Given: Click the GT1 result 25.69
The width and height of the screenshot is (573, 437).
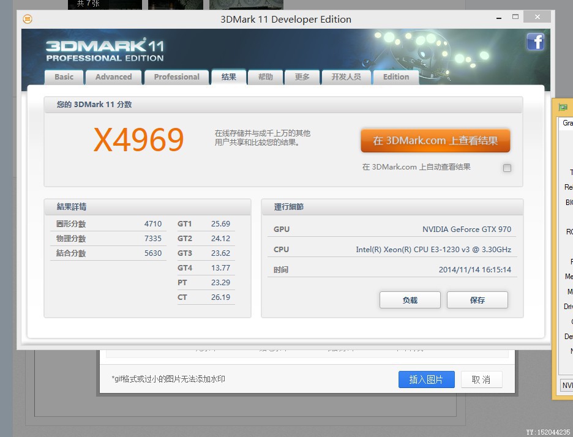Looking at the screenshot, I should [x=221, y=223].
